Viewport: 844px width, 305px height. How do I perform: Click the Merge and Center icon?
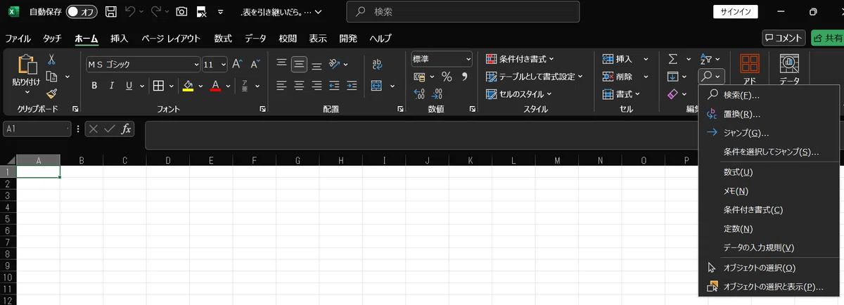click(x=376, y=86)
